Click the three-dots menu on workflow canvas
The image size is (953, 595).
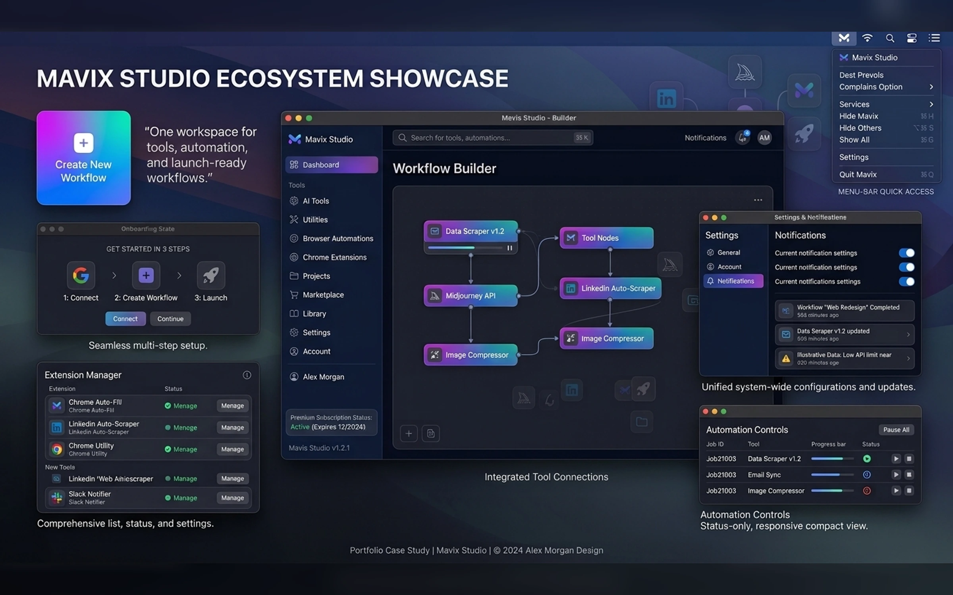(x=758, y=200)
